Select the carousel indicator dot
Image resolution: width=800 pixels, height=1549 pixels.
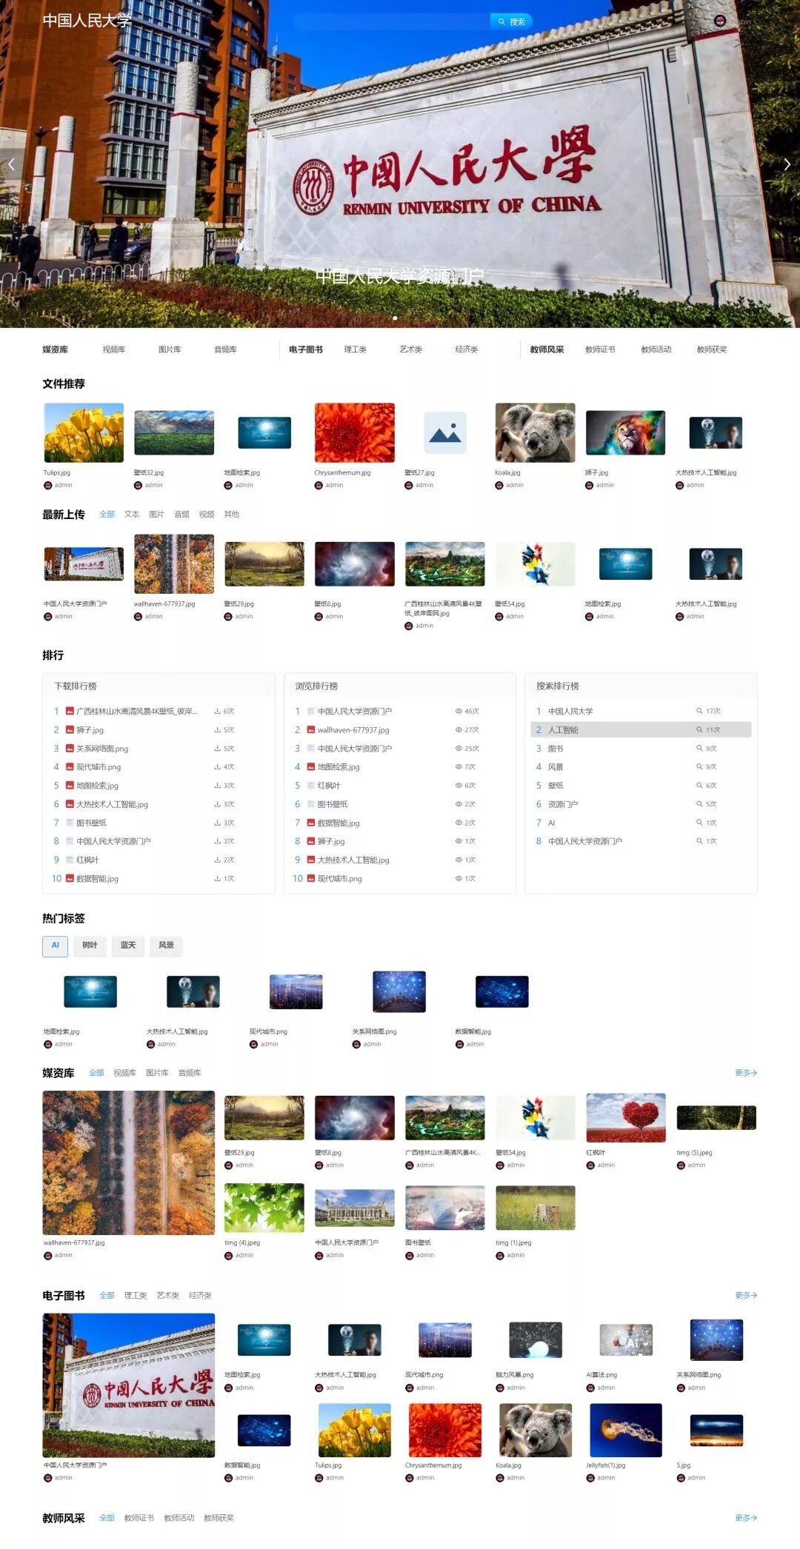[395, 318]
